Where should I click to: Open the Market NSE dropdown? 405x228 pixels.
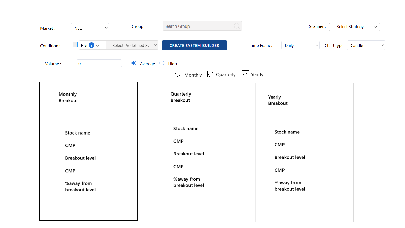[x=90, y=28]
